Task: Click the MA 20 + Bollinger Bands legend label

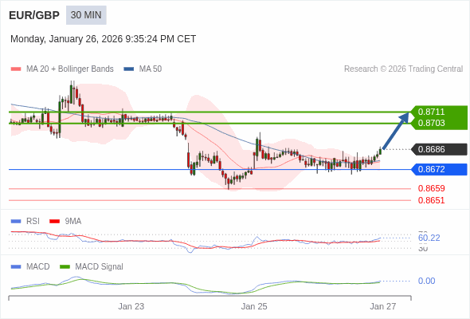Action: point(70,69)
